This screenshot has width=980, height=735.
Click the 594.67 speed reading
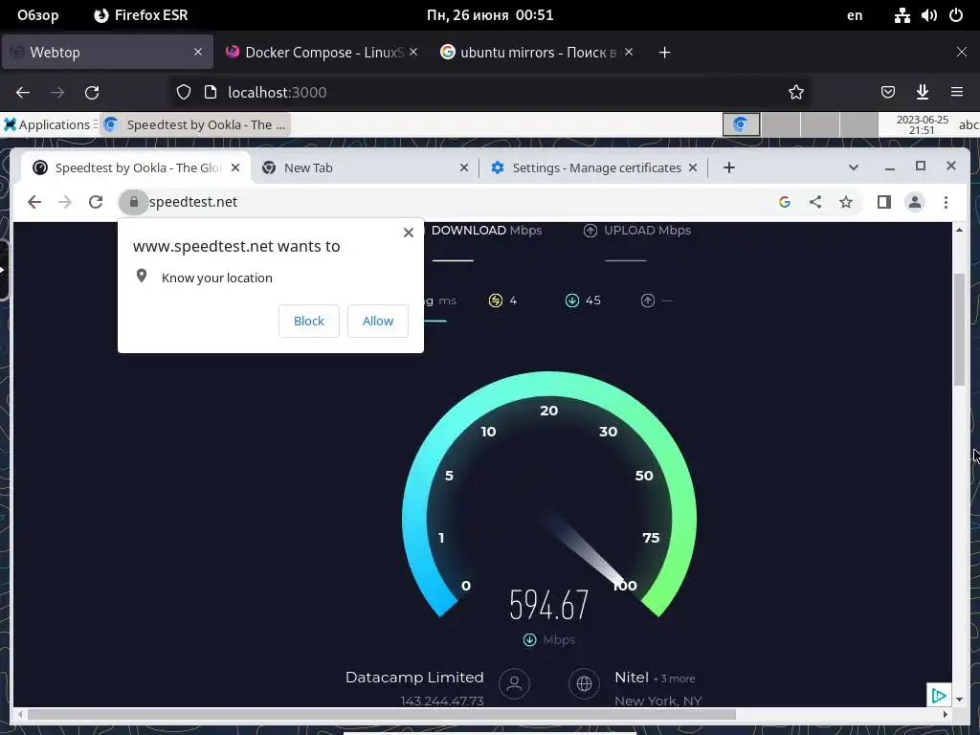pyautogui.click(x=548, y=605)
